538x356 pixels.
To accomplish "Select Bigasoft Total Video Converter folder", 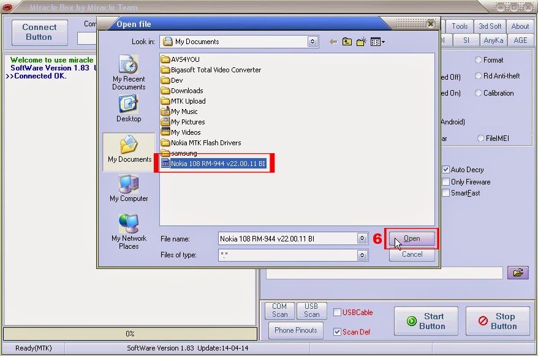I will tap(211, 70).
